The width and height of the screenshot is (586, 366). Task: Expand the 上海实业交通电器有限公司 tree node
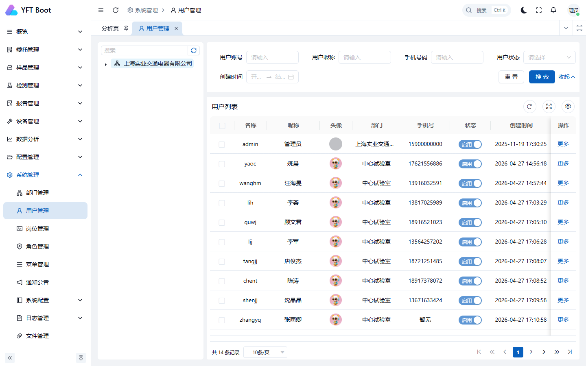[106, 64]
